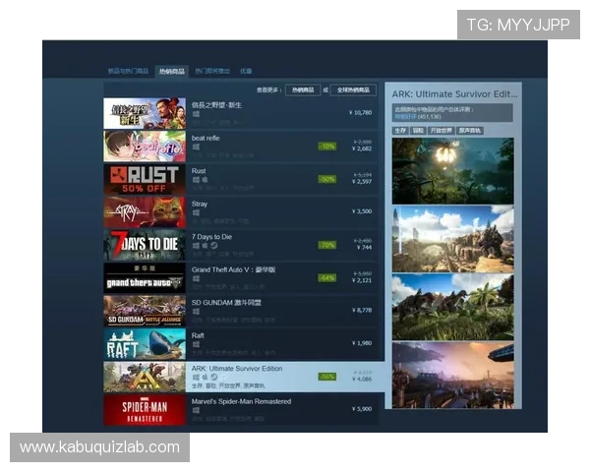Click the beat refle capsule image

(x=145, y=146)
